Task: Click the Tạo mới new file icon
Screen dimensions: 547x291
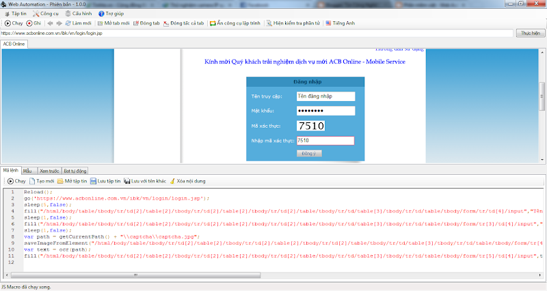Action: click(x=32, y=181)
